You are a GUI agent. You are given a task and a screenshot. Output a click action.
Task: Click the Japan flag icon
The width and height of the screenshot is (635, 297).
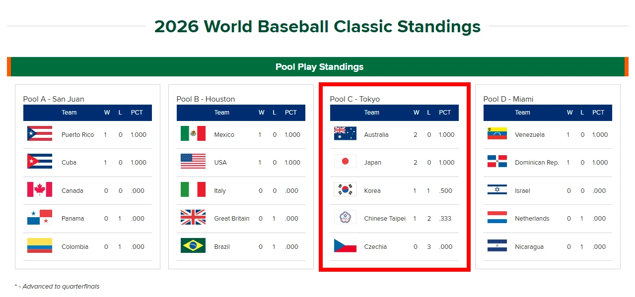[345, 162]
